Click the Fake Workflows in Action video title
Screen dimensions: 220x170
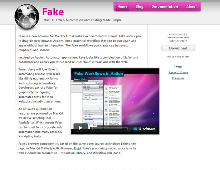coord(99,74)
